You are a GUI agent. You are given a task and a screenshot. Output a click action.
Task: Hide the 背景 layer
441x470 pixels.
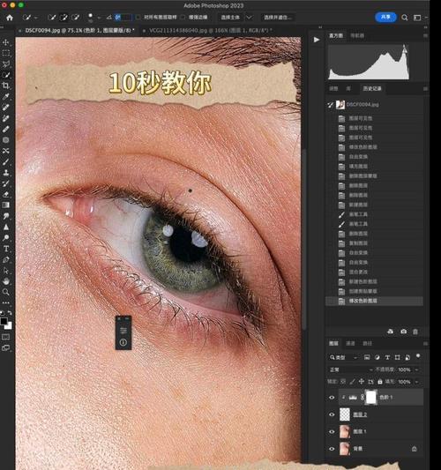point(332,449)
